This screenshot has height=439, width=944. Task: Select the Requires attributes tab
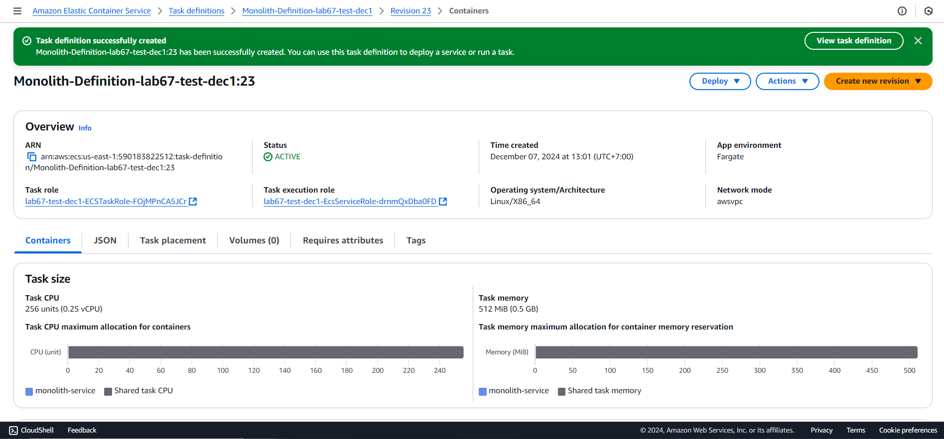[343, 240]
